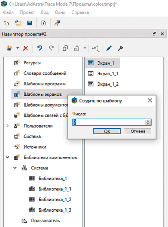Viewport: 168px width, 227px height.
Task: Collapse the Библиотеки компонентов node
Action: point(7,157)
